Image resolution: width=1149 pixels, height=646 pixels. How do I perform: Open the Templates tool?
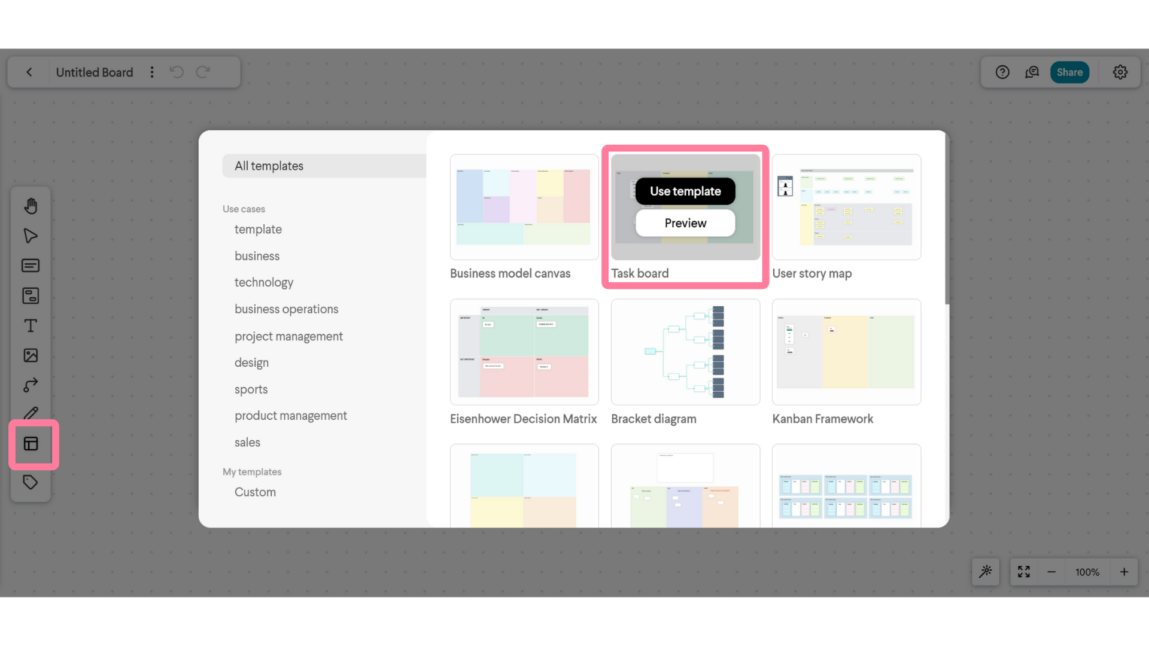point(31,444)
